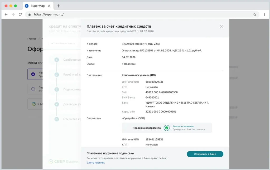Viewport: 270px width, 170px height.
Task: Bookmark the page using the star icon
Action: coord(255,14)
